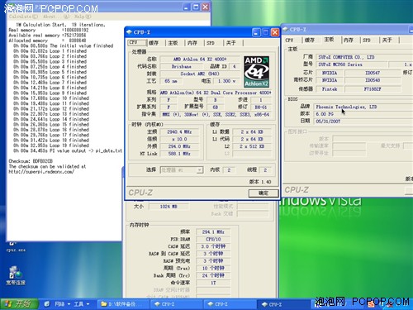Switch to SPD tab in right CPU-Z window
The width and height of the screenshot is (413, 310).
click(x=367, y=40)
